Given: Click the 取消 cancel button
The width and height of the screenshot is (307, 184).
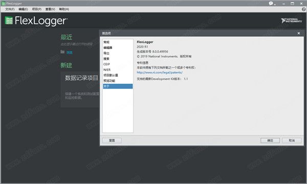Looking at the screenshot, I should click(292, 141).
